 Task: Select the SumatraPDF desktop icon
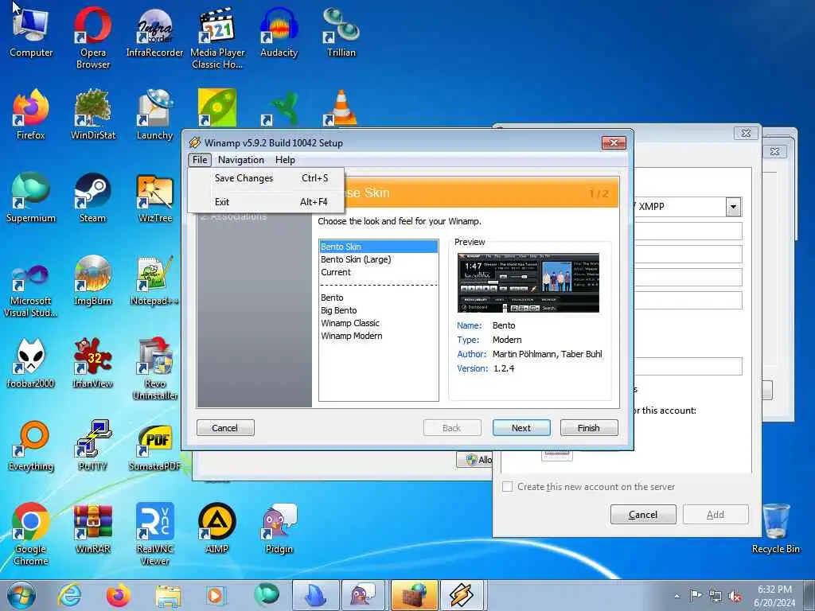155,446
